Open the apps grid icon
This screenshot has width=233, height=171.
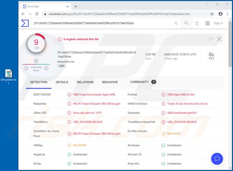click(x=207, y=23)
